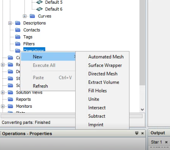Select the Default 5 tree row

[x=54, y=2]
